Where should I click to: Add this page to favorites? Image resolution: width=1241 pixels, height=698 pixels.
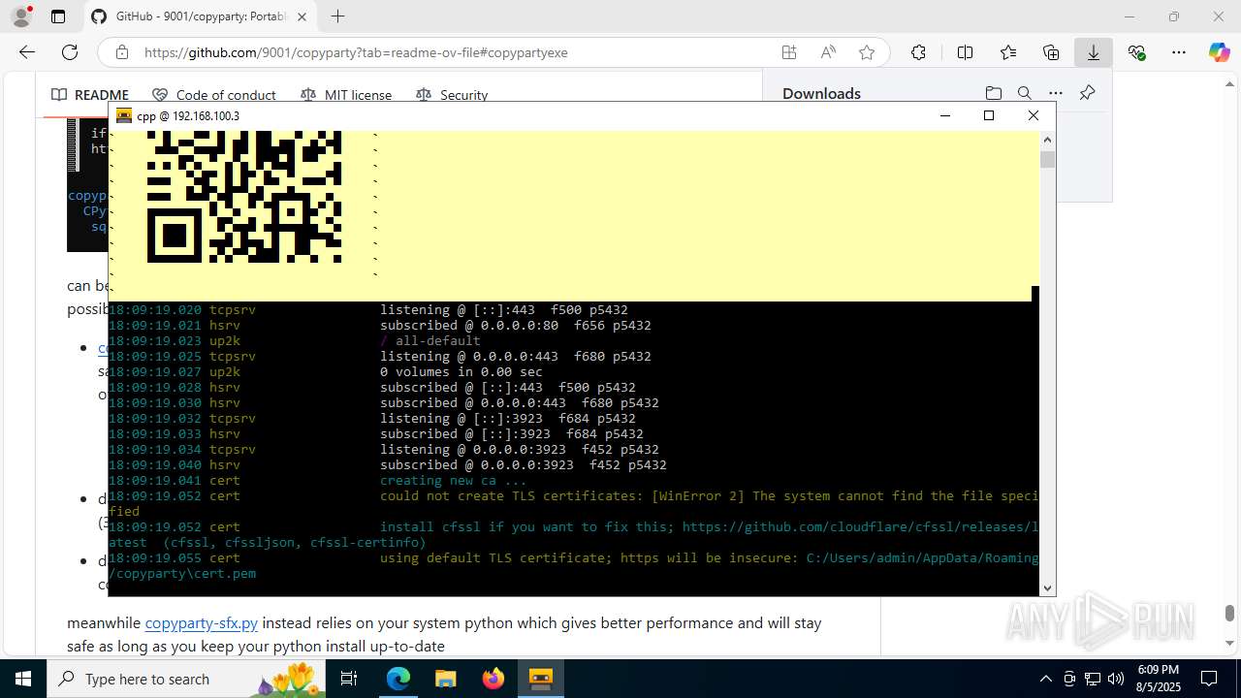pyautogui.click(x=867, y=52)
